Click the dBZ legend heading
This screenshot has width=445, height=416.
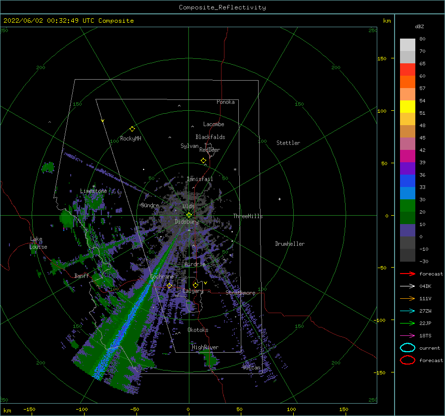(x=419, y=26)
